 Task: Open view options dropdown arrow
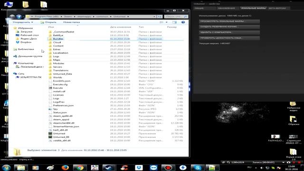tap(166, 22)
